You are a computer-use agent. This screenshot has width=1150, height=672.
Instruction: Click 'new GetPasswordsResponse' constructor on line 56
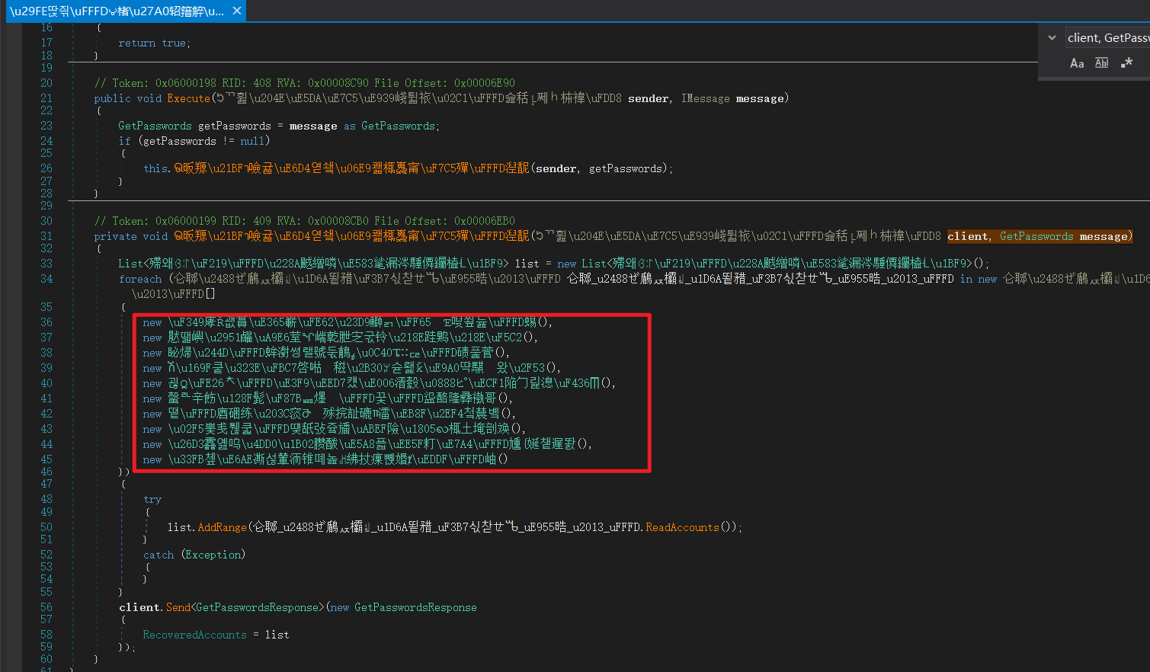click(404, 607)
